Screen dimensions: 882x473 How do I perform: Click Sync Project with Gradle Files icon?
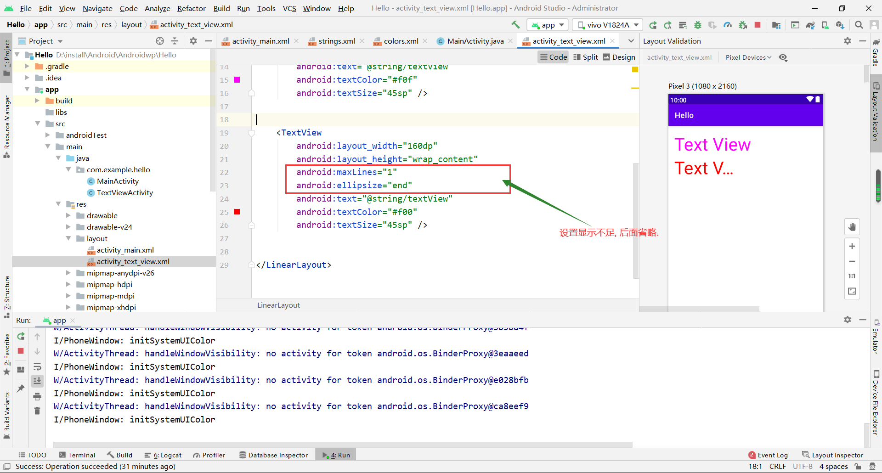click(810, 25)
